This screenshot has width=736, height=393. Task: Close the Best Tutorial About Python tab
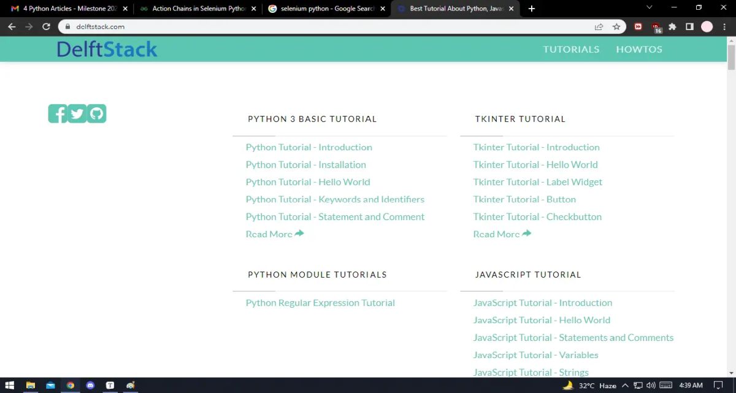(512, 9)
